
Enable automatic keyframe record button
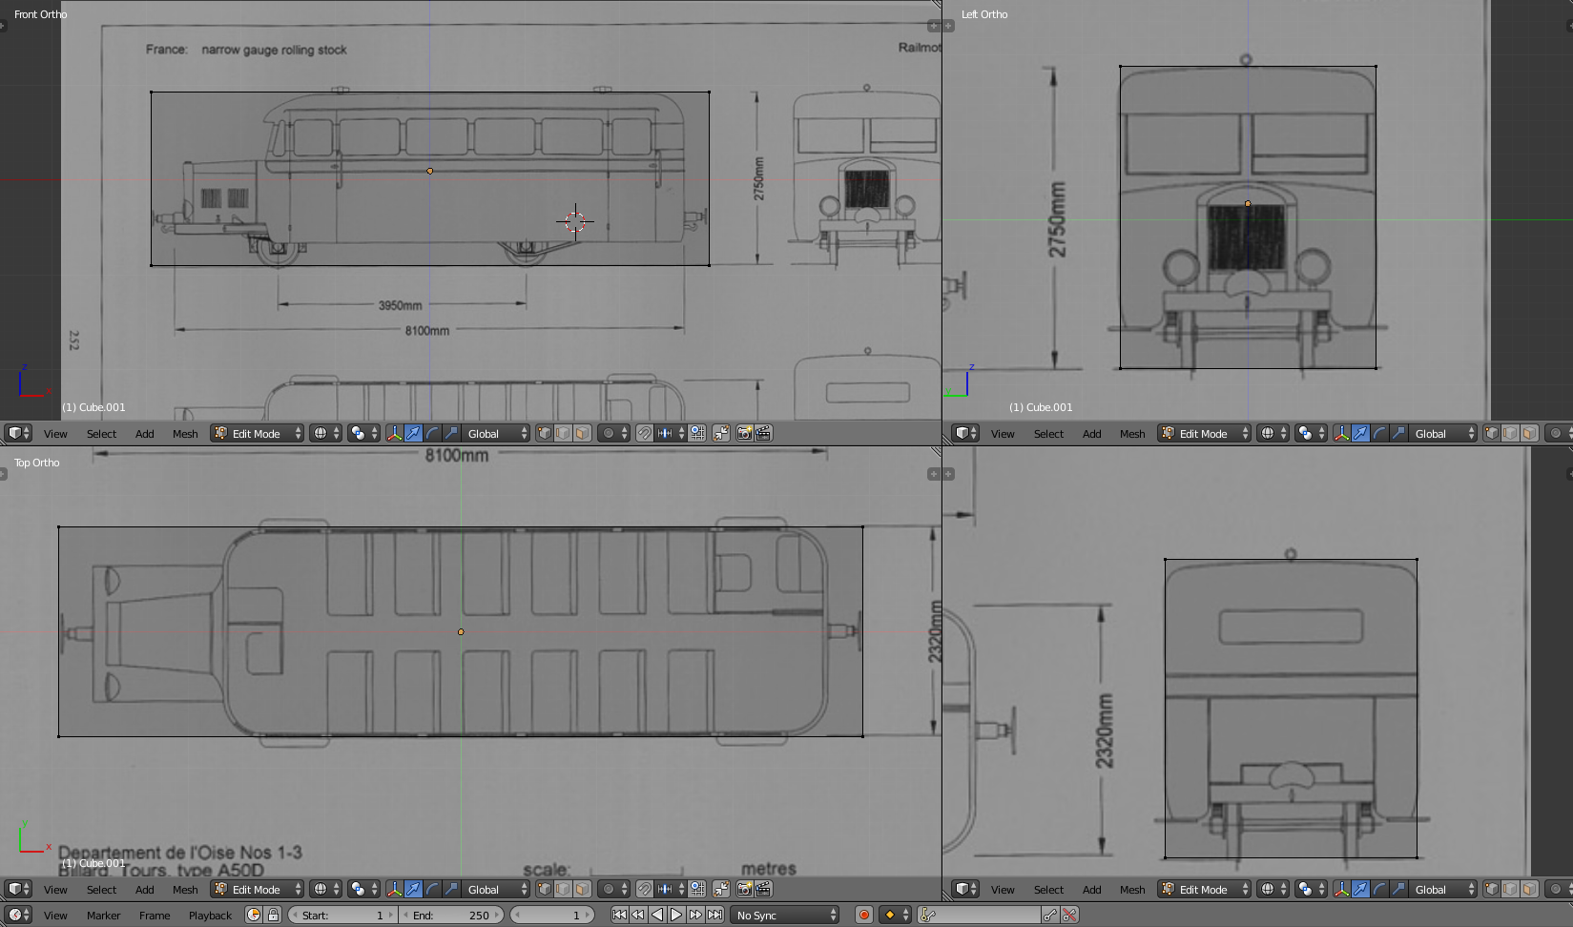click(x=864, y=915)
